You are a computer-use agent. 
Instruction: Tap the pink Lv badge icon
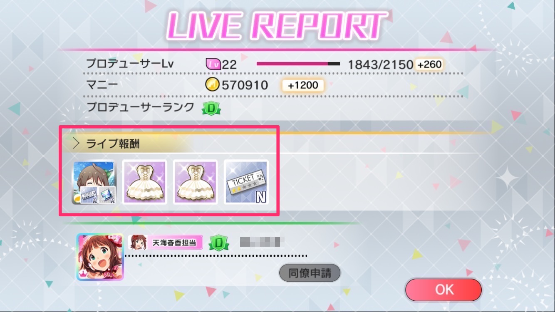click(x=213, y=64)
